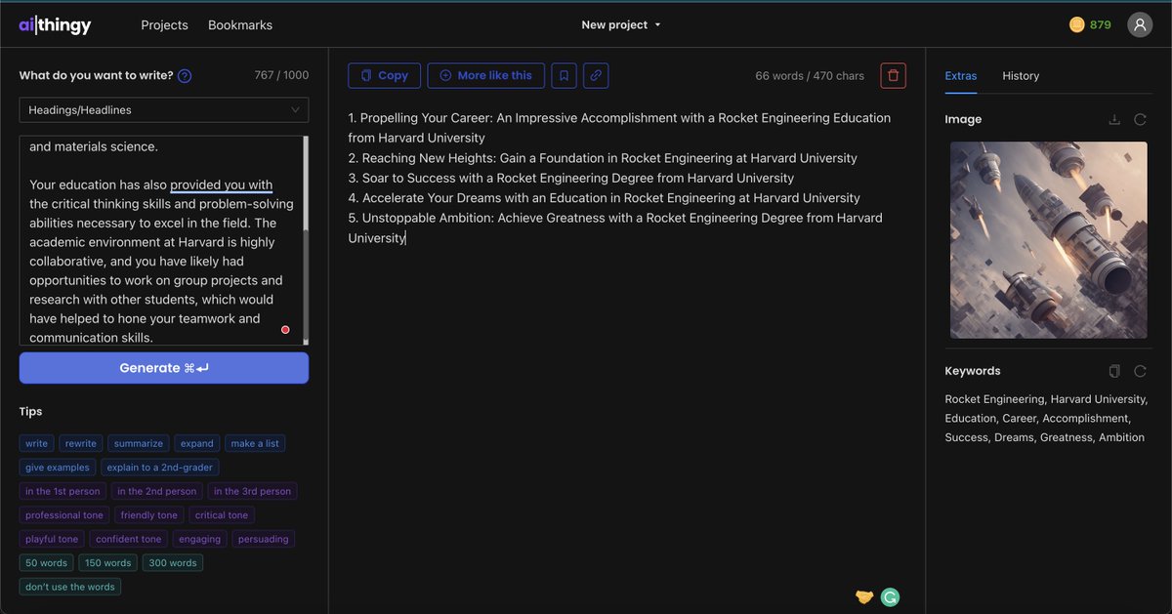1172x614 pixels.
Task: Copy the keywords with the copy icon
Action: pyautogui.click(x=1114, y=371)
